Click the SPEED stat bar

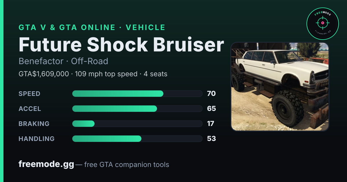[137, 94]
